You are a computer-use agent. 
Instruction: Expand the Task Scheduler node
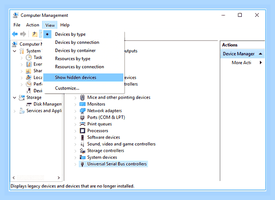tap(22, 58)
